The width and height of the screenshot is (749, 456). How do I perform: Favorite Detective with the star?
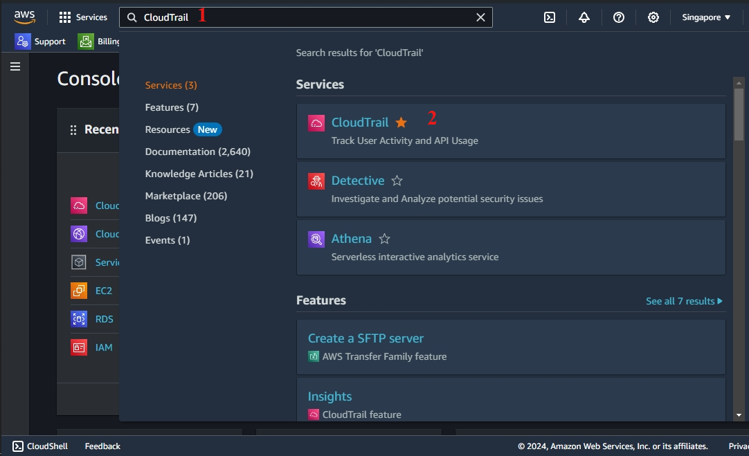coord(397,181)
